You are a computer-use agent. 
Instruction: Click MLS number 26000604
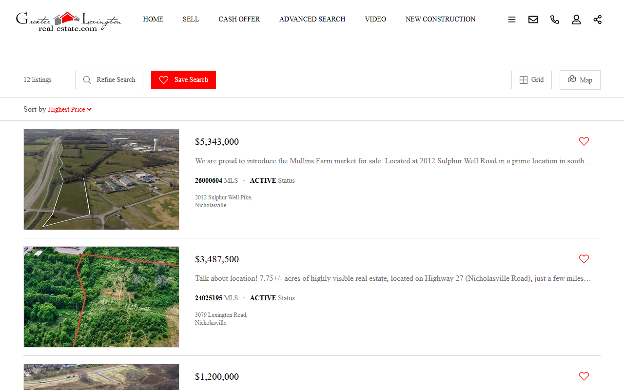pos(209,180)
